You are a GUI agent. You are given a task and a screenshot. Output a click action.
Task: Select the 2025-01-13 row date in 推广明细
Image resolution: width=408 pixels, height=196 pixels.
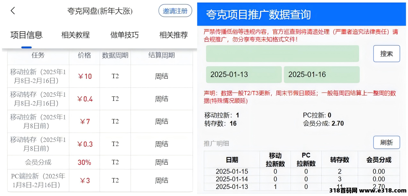pos(232,187)
